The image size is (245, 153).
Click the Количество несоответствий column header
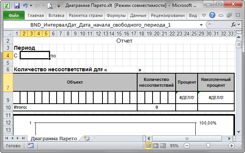pyautogui.click(x=156, y=82)
